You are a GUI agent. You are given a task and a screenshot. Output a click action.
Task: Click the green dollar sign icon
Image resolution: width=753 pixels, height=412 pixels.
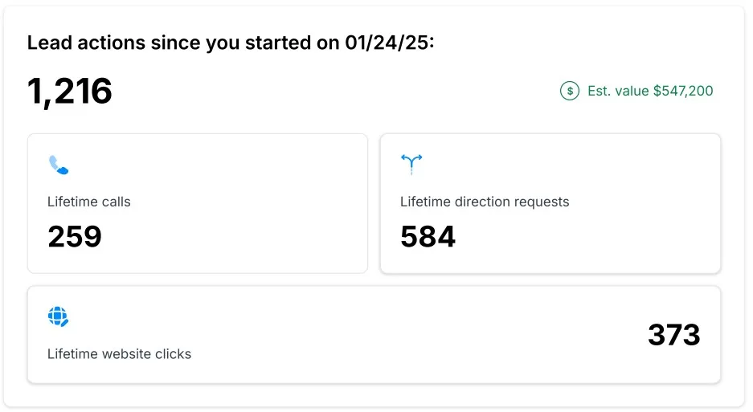coord(570,92)
